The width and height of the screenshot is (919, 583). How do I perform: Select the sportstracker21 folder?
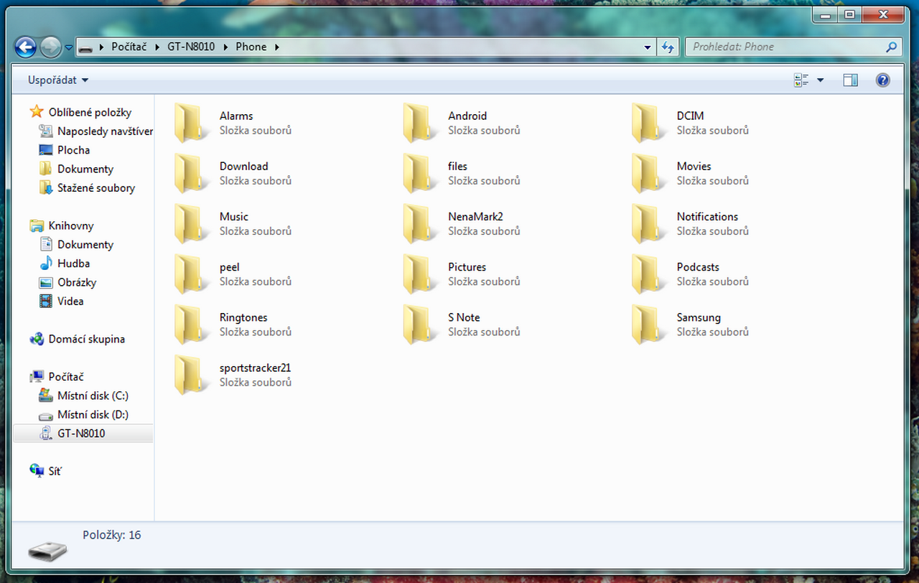coord(255,368)
